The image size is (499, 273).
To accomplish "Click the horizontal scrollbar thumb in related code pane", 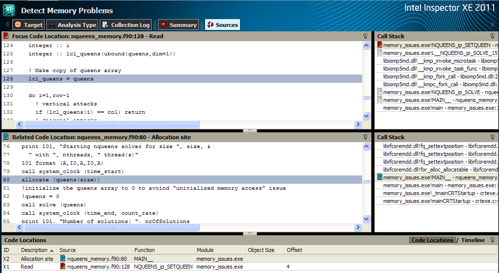I will point(112,227).
